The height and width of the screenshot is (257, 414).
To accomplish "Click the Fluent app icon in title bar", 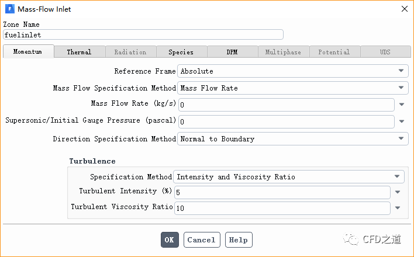I will (x=10, y=9).
